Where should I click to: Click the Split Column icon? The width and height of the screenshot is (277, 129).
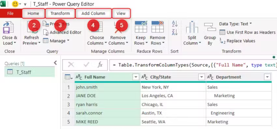192,27
